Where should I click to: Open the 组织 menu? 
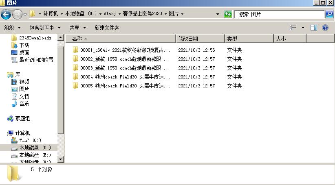click(12, 28)
